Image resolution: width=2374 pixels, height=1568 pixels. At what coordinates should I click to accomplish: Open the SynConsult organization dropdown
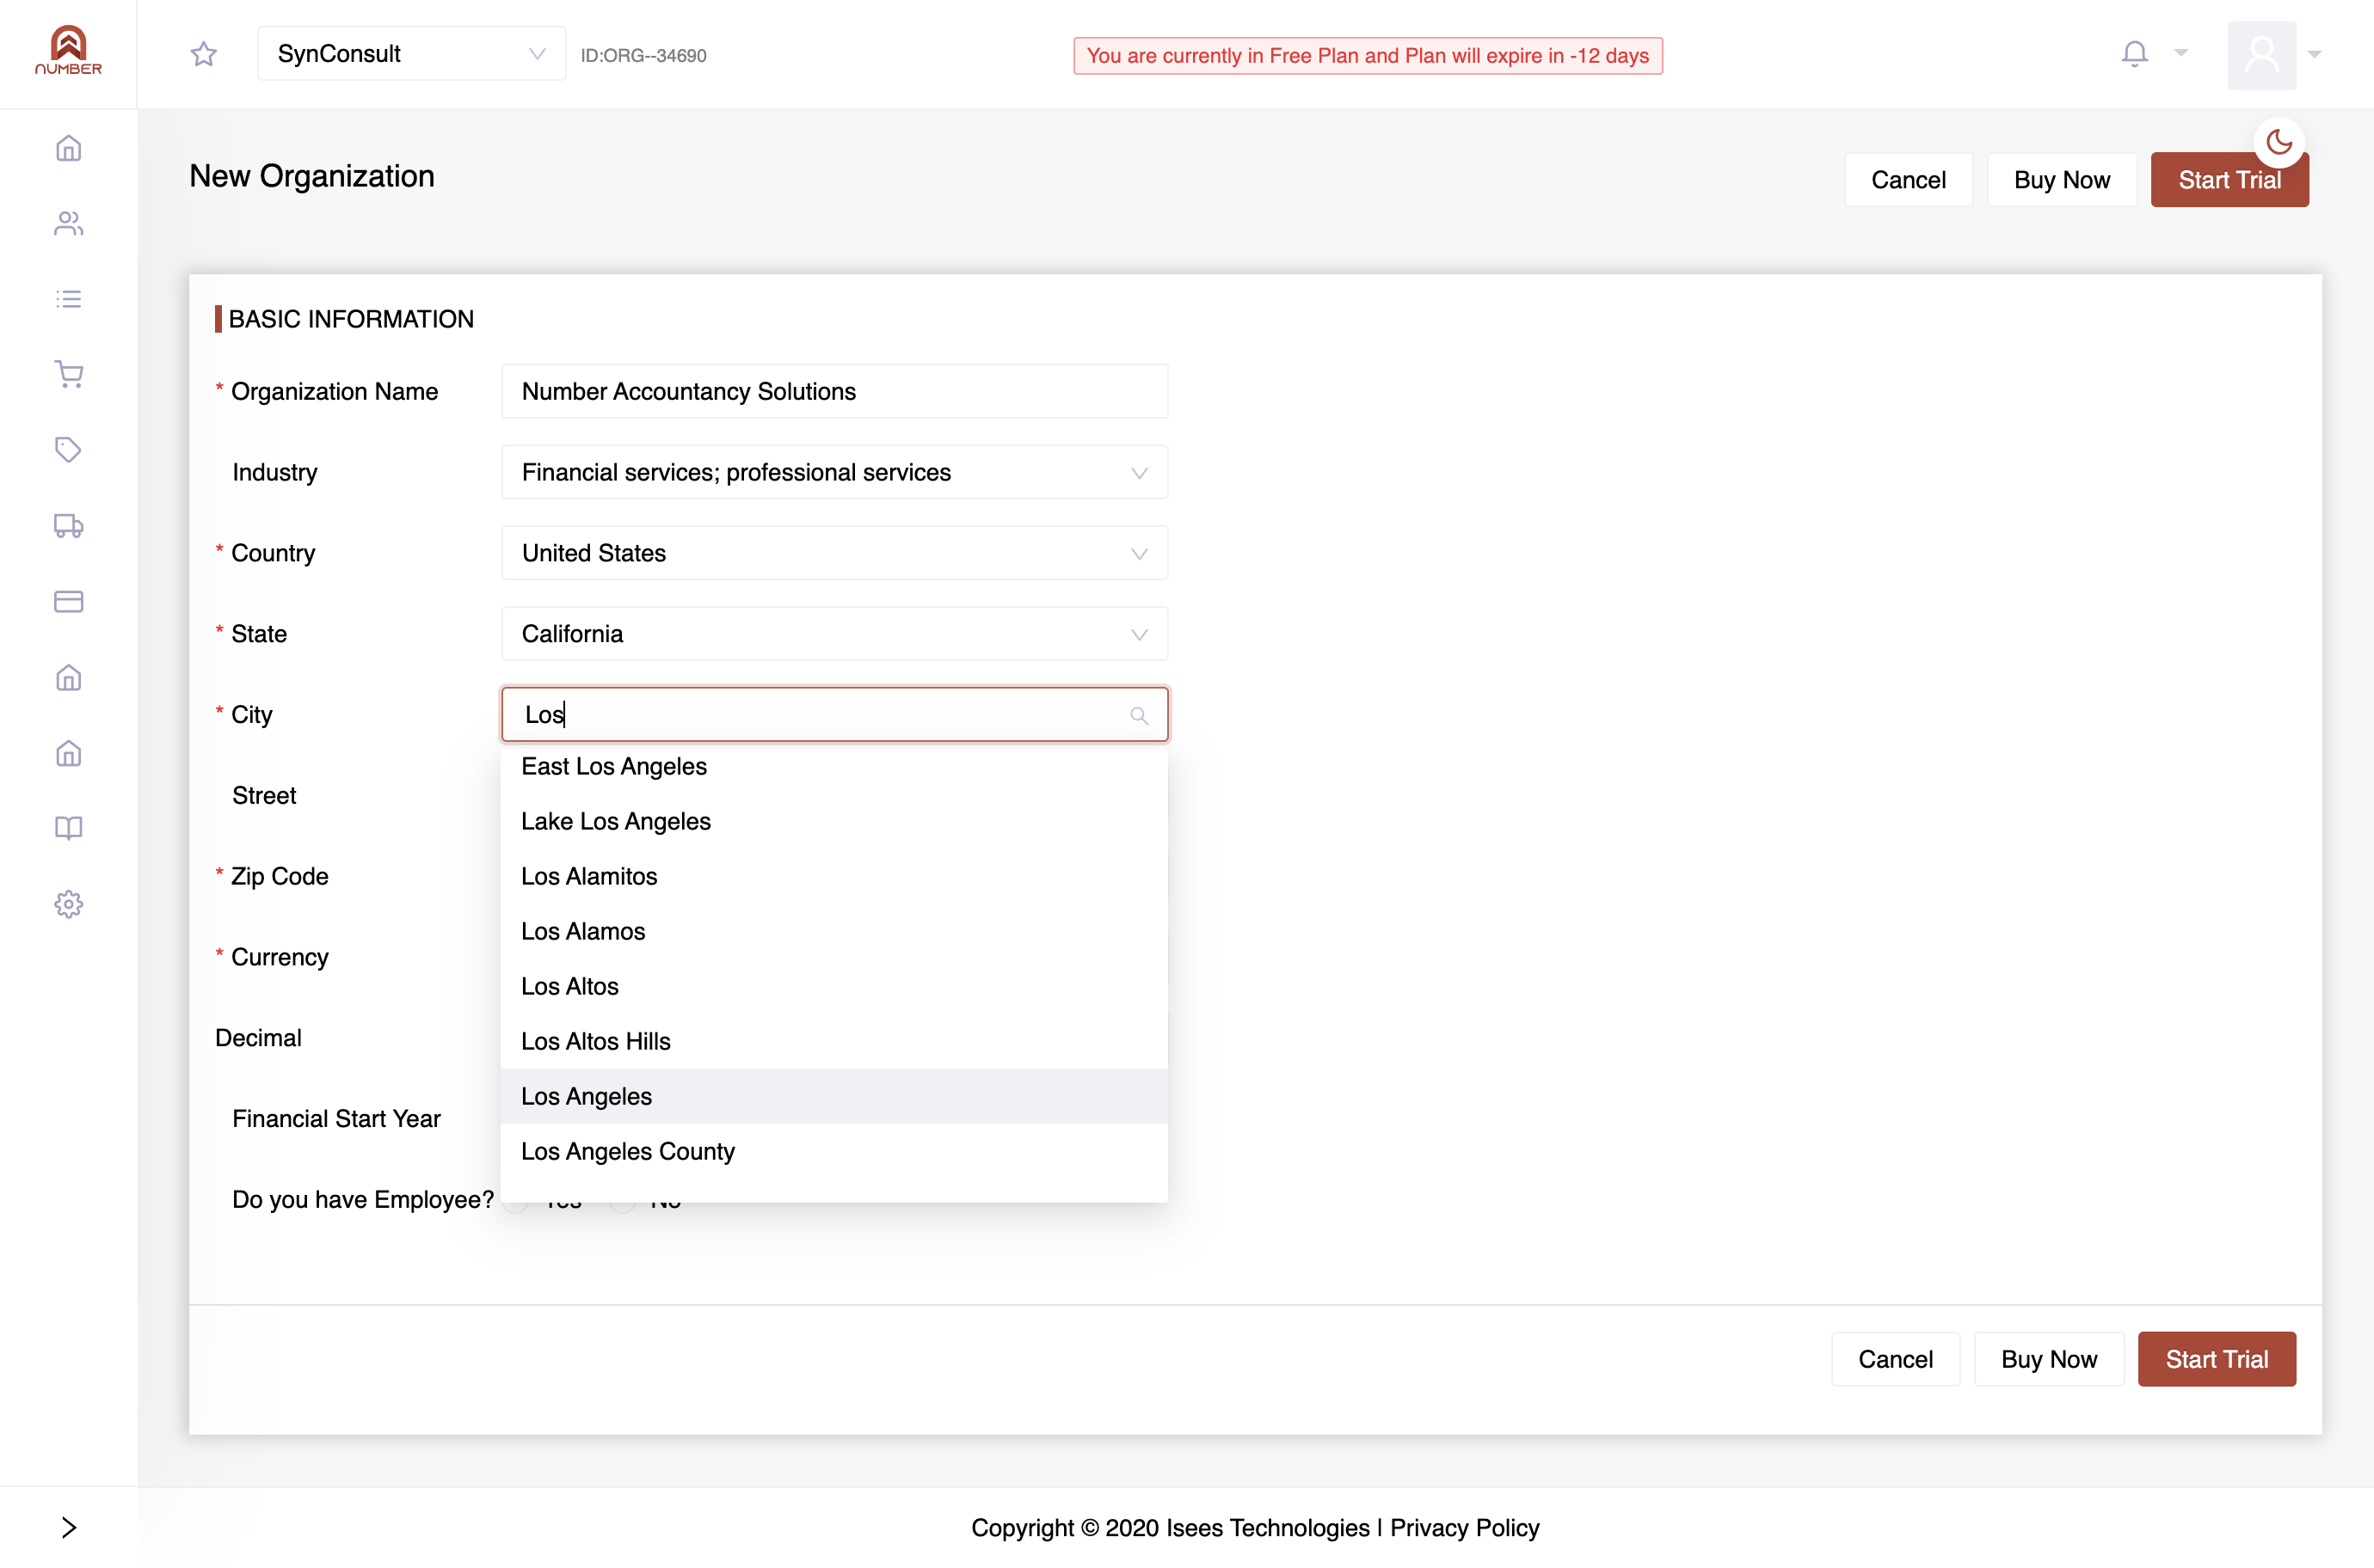pos(411,54)
